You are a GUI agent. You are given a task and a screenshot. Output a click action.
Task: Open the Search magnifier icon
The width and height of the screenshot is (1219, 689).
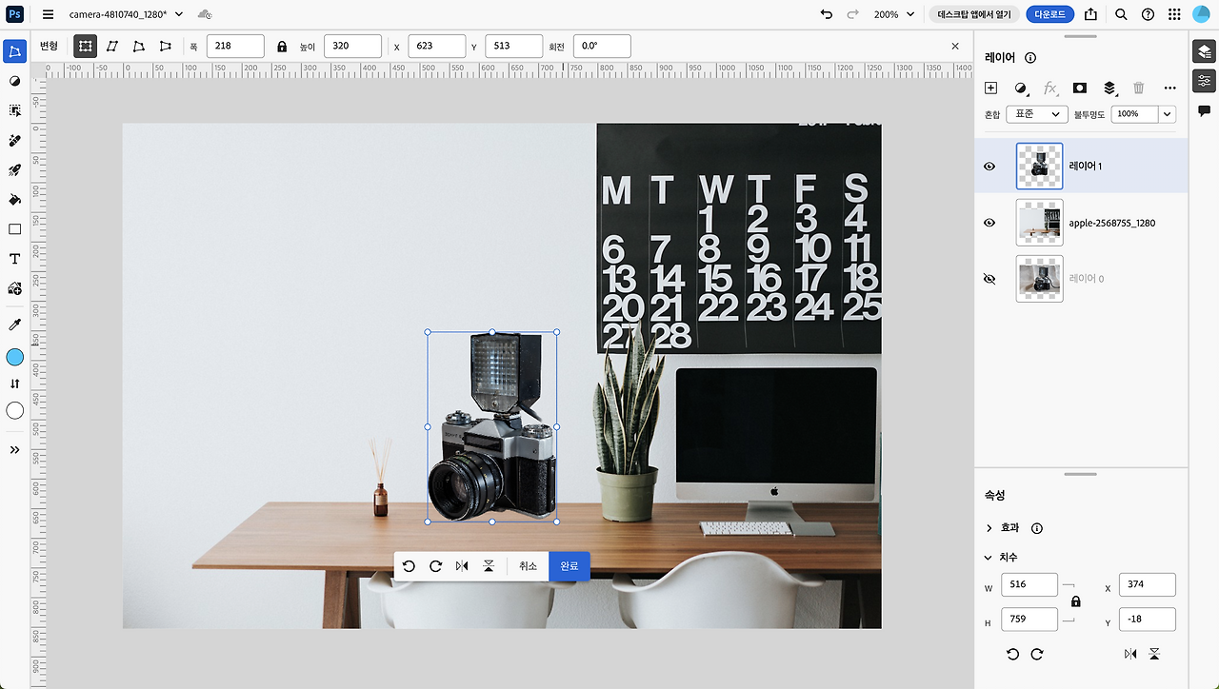click(x=1121, y=14)
